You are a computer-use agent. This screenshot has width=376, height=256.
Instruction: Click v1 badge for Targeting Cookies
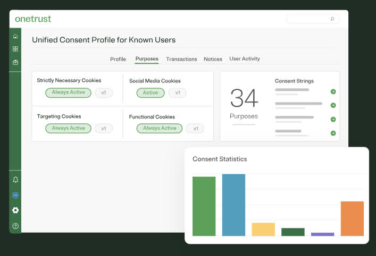tap(104, 129)
